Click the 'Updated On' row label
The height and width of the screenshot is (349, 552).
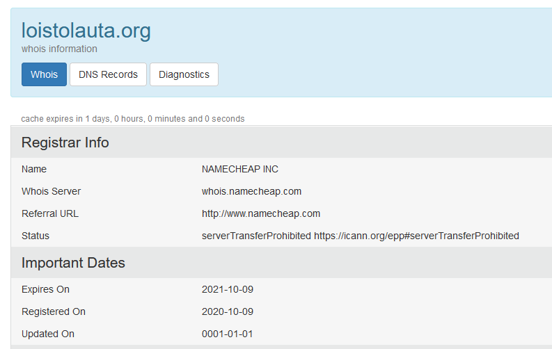click(x=48, y=334)
